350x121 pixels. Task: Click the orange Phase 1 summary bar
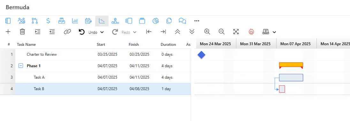[291, 65]
